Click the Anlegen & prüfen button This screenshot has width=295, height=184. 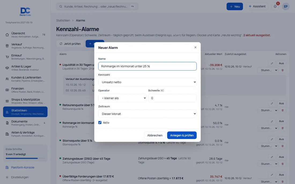pos(182,135)
